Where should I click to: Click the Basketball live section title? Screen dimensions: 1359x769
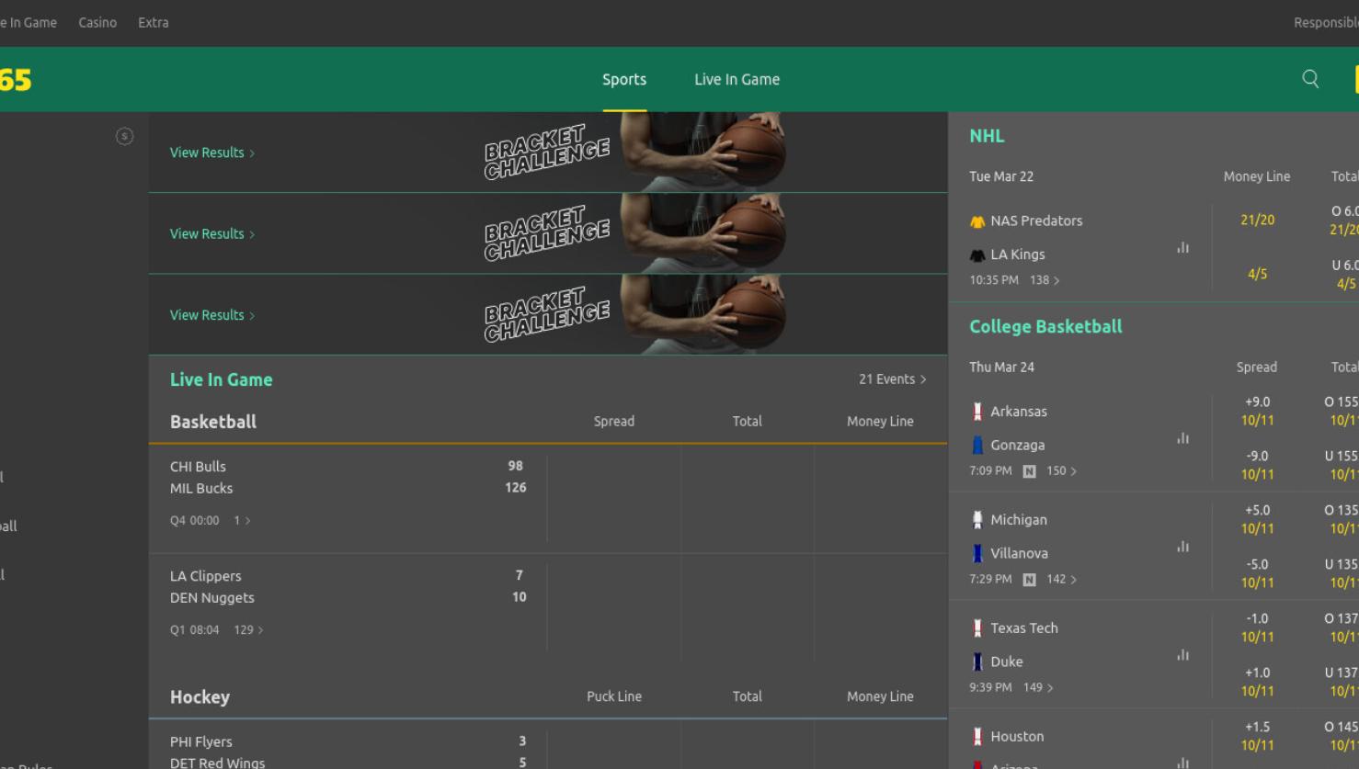(x=213, y=422)
